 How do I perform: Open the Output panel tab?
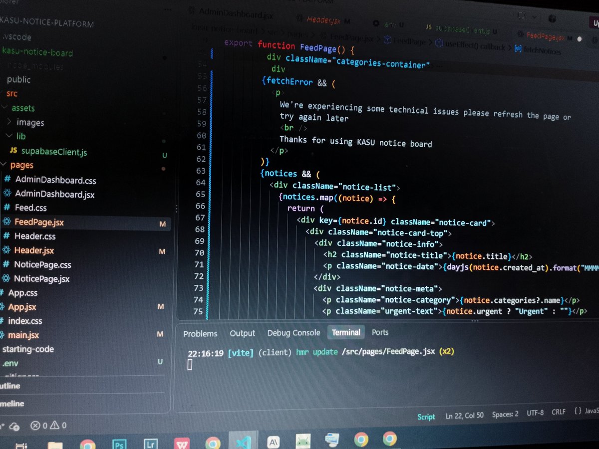click(x=242, y=333)
